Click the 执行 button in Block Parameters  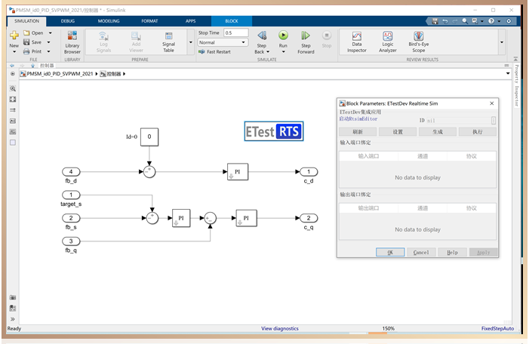click(477, 132)
